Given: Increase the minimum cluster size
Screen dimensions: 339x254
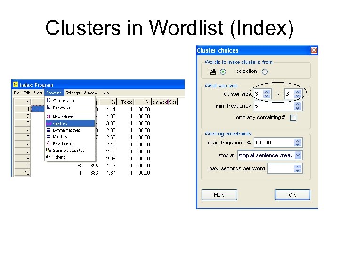Looking at the screenshot, I should coord(267,92).
